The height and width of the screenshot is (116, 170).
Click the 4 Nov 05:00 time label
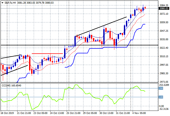[139, 113]
